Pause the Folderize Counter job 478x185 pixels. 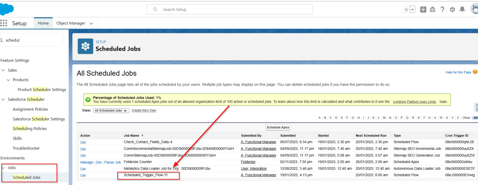coord(112,162)
